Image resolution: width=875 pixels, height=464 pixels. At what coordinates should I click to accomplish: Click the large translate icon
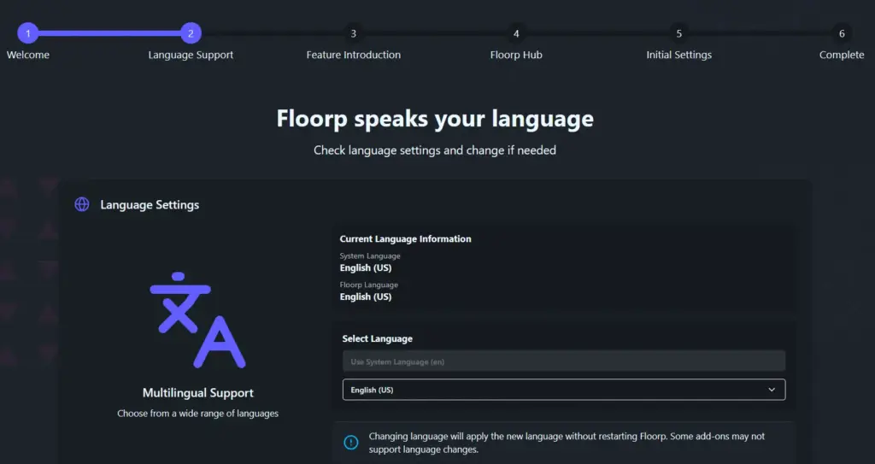point(197,320)
